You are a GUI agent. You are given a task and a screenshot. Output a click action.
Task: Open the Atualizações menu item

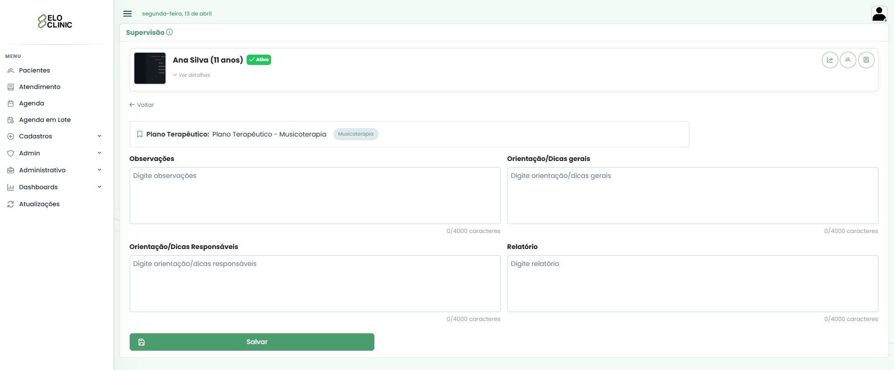[x=39, y=204]
